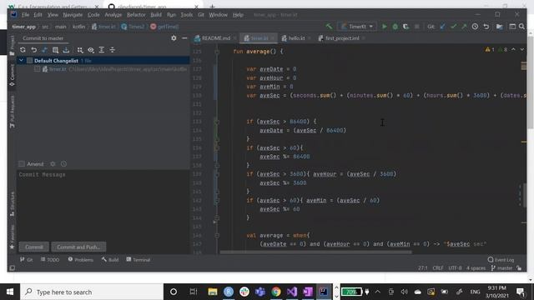The image size is (534, 300).
Task: Expand all changes icon
Action: [x=102, y=50]
